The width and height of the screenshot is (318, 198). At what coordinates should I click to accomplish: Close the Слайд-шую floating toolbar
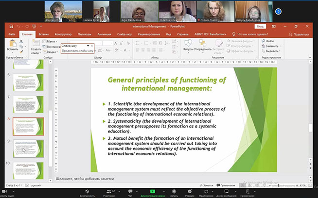point(92,46)
